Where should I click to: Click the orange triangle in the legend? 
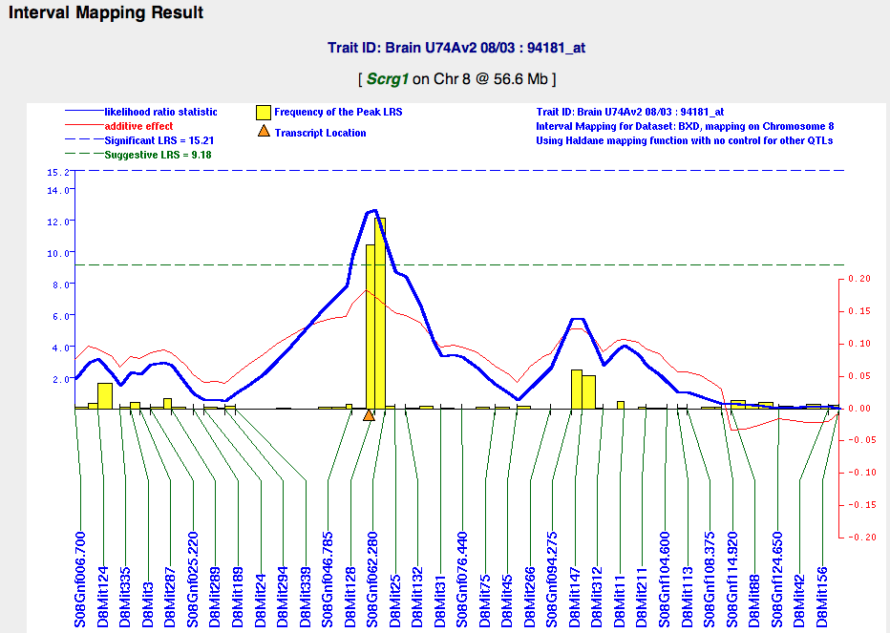pos(264,131)
